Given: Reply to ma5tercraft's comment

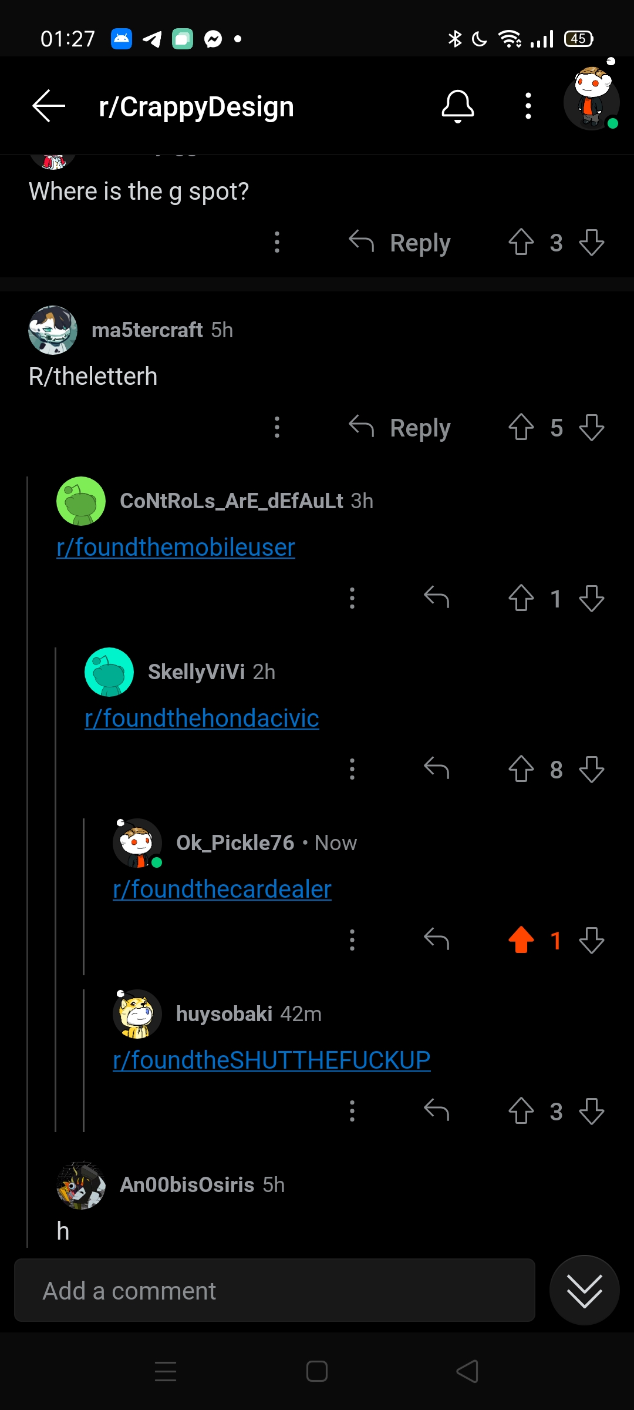Looking at the screenshot, I should coord(400,427).
